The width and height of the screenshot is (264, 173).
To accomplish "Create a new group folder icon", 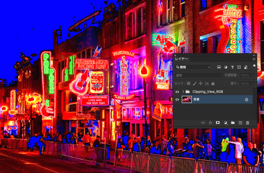I will coord(233,123).
